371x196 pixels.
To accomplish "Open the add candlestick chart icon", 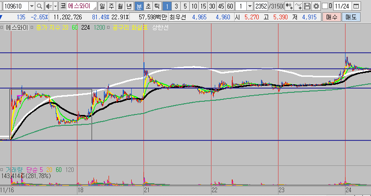I will click(x=289, y=6).
